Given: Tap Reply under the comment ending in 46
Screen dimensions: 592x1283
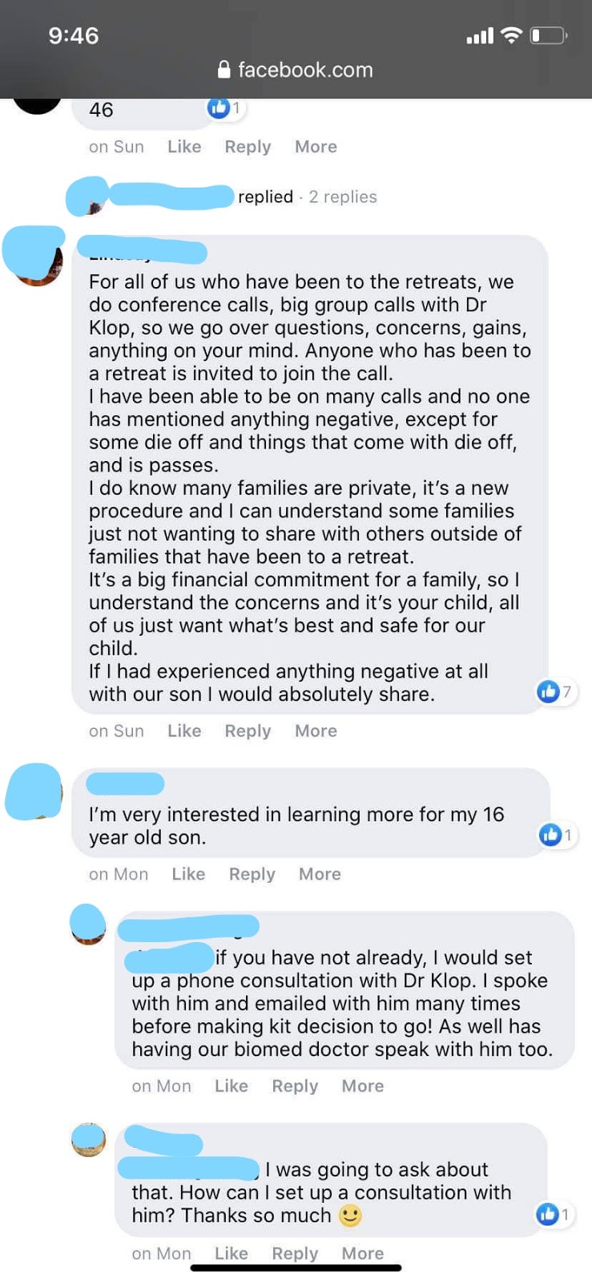Looking at the screenshot, I should pyautogui.click(x=248, y=147).
